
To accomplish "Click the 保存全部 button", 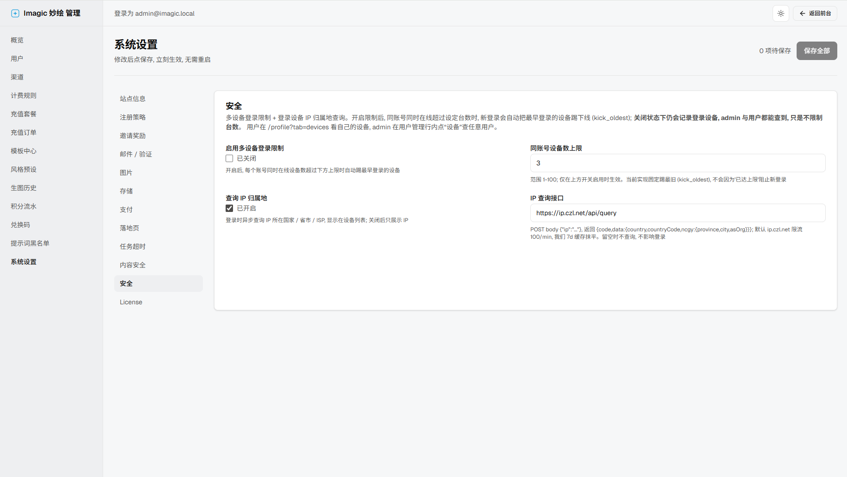I will 817,51.
